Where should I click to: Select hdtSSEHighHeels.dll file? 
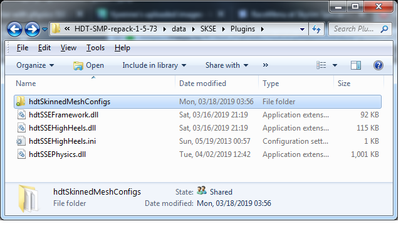(63, 128)
